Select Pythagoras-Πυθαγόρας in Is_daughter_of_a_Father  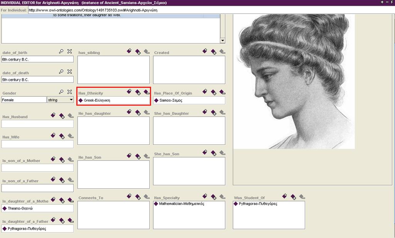[27, 229]
